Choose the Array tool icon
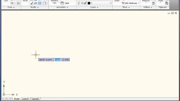Screen dimensions: 180x101 [x=40, y=3]
